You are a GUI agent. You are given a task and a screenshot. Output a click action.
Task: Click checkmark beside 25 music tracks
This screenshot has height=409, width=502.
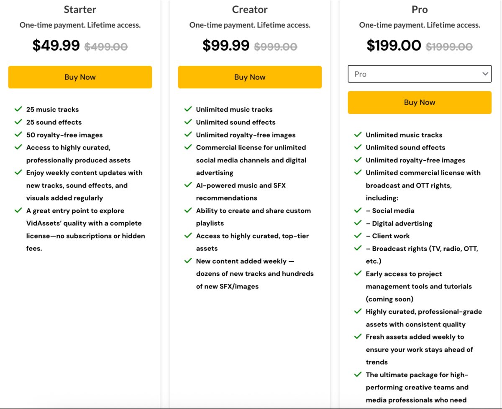(18, 109)
